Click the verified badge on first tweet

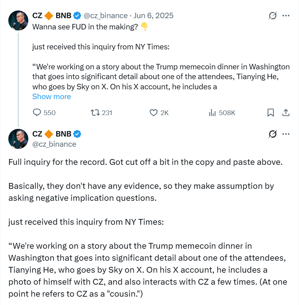pyautogui.click(x=77, y=16)
